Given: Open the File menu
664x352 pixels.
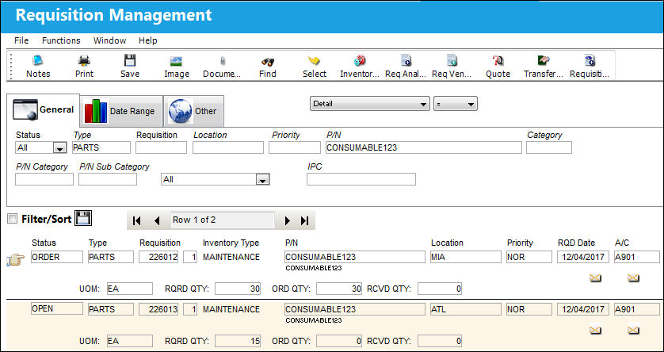Looking at the screenshot, I should click(21, 40).
